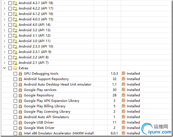
Task: Select the Google Web Driver row label
Action: click(39, 128)
